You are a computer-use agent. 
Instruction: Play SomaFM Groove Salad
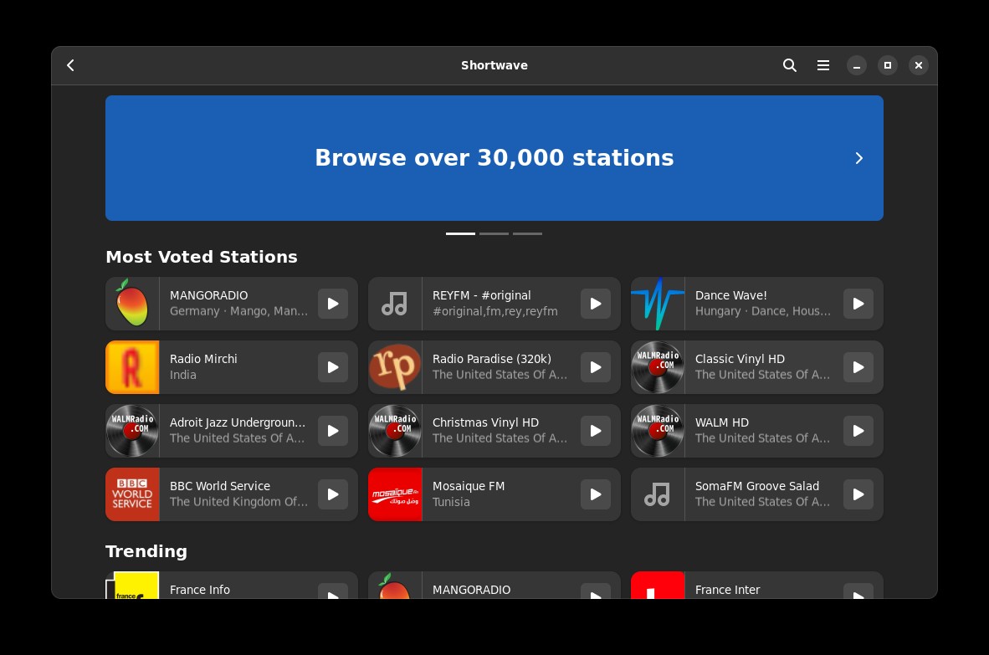[x=858, y=495]
